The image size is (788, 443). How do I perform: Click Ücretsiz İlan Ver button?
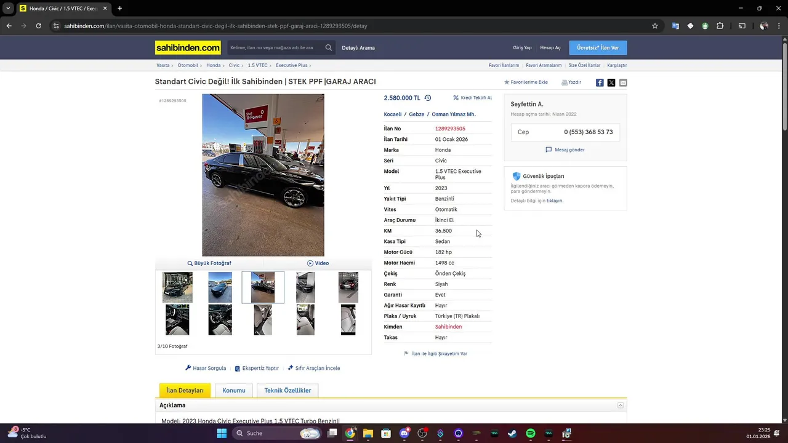(x=598, y=47)
